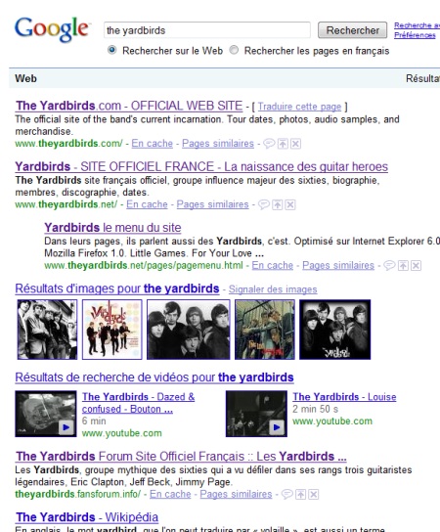Remove theyardbirds.com result with X icon
Screen dimensions: 440x532
pyautogui.click(x=295, y=144)
